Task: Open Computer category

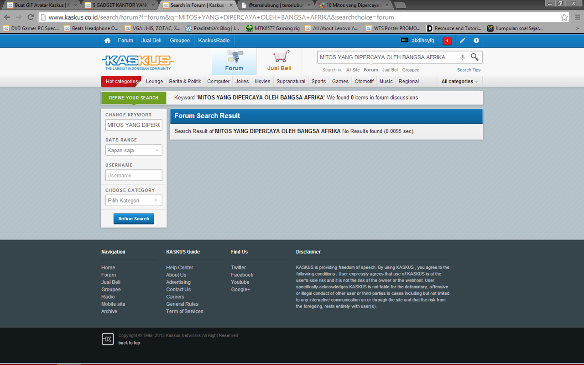Action: [218, 81]
